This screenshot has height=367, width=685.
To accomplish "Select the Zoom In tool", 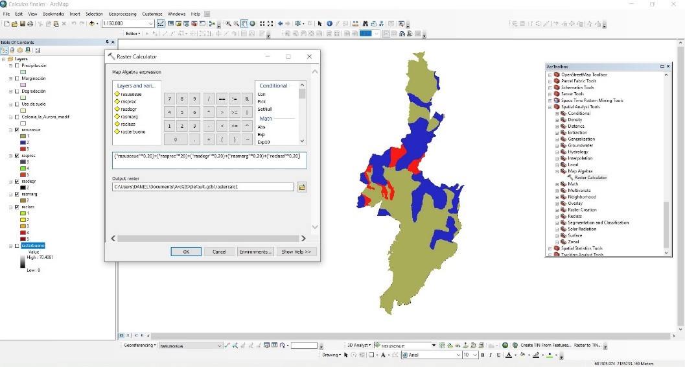I will [x=229, y=24].
